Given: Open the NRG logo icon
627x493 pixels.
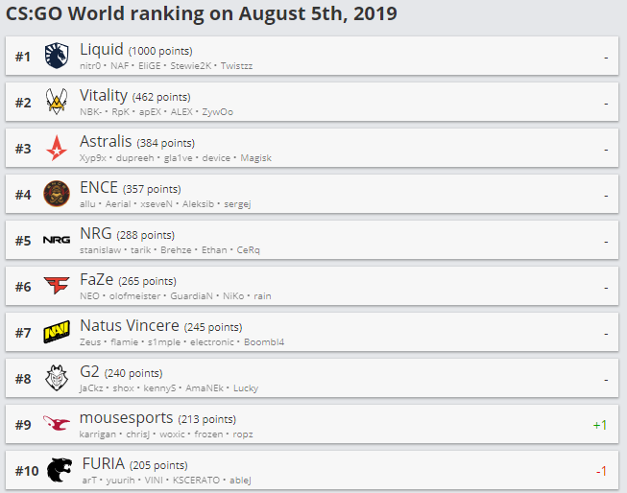Looking at the screenshot, I should (x=57, y=240).
